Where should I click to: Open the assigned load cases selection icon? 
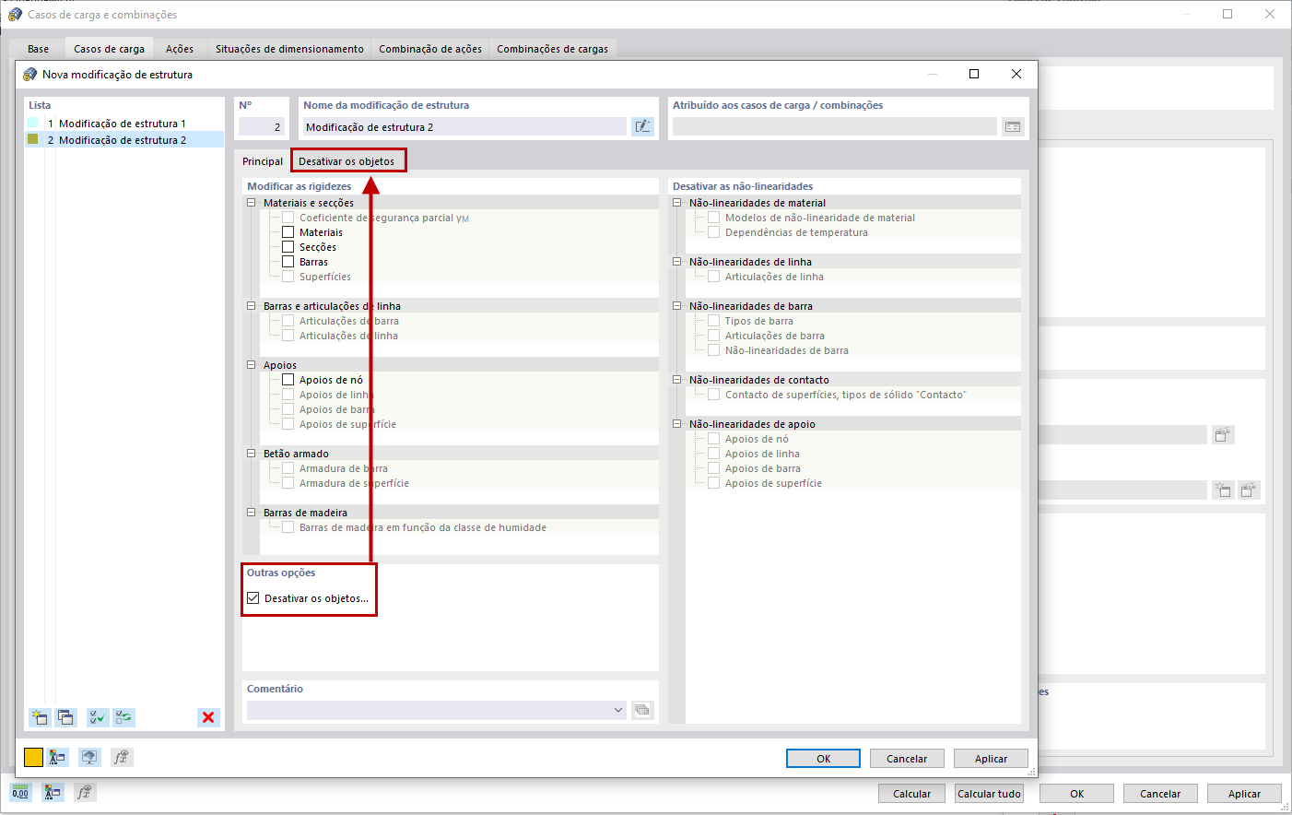click(x=1013, y=127)
